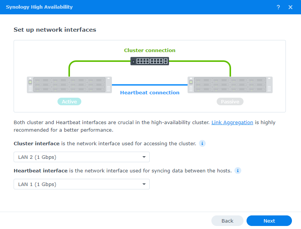The width and height of the screenshot is (301, 229).
Task: Select the teal Active badge
Action: 69,101
